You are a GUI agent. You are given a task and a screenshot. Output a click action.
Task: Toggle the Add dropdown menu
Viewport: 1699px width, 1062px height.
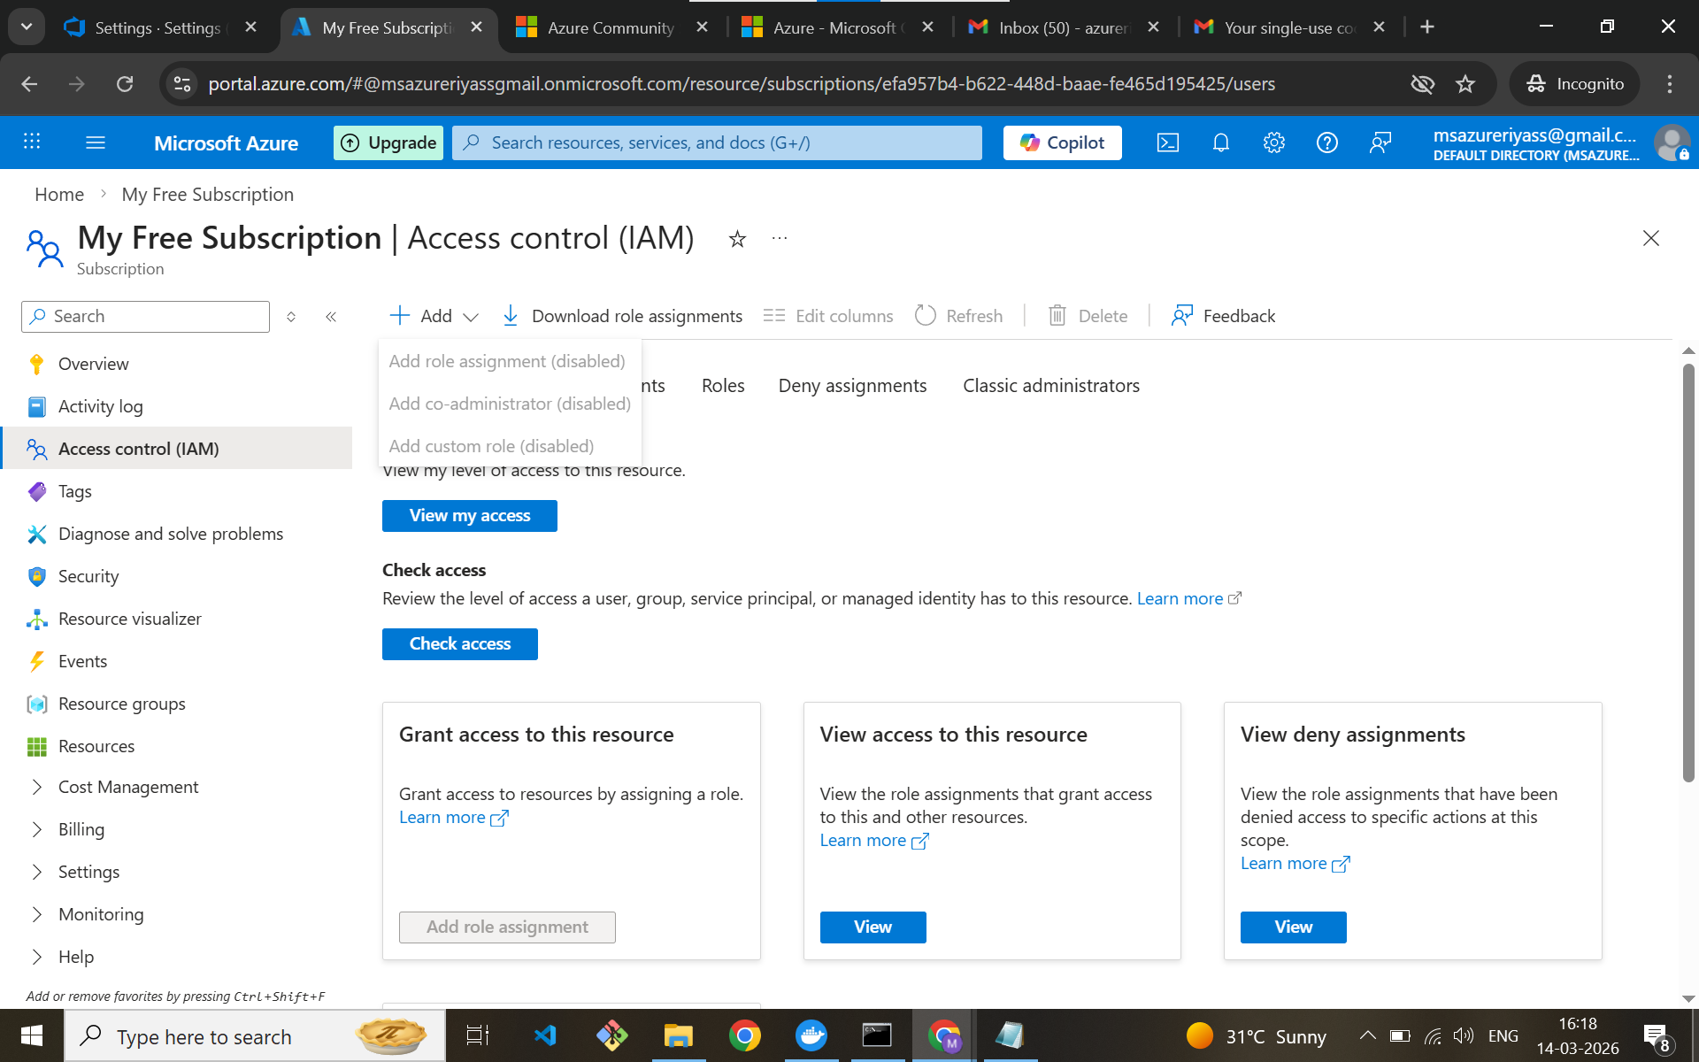click(x=434, y=316)
